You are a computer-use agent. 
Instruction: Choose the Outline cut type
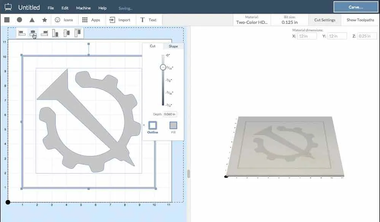[x=153, y=125]
